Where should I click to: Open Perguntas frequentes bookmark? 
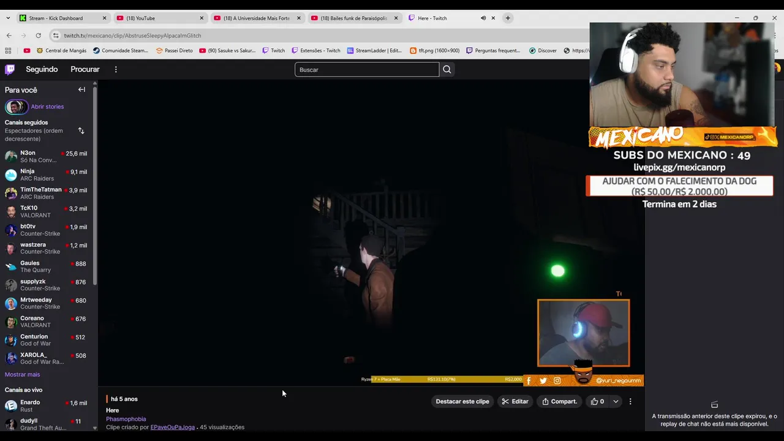coord(493,51)
